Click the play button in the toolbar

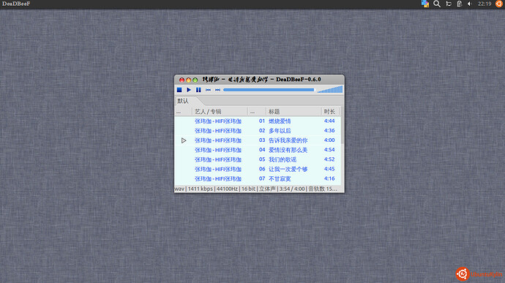189,90
